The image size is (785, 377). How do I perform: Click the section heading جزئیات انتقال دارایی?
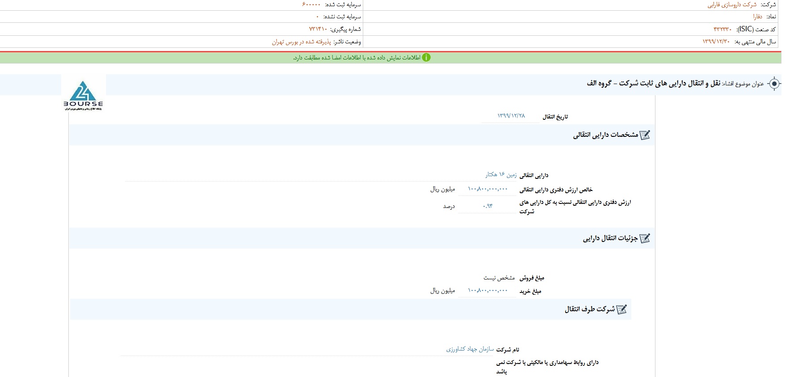pyautogui.click(x=610, y=238)
